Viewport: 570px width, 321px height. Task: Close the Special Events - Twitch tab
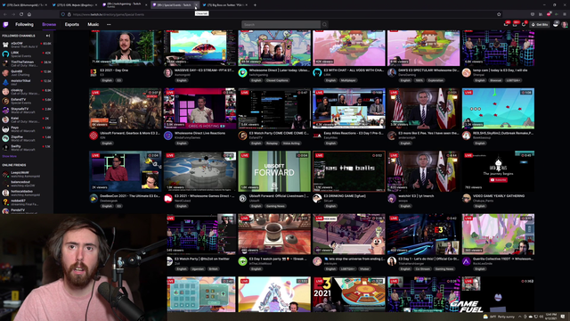point(196,5)
